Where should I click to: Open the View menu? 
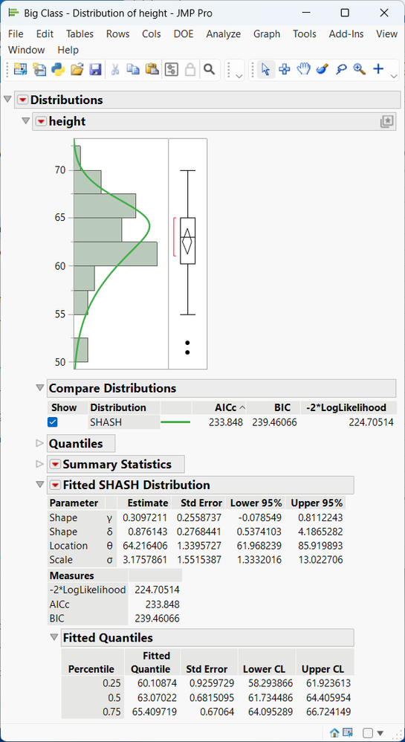(386, 34)
